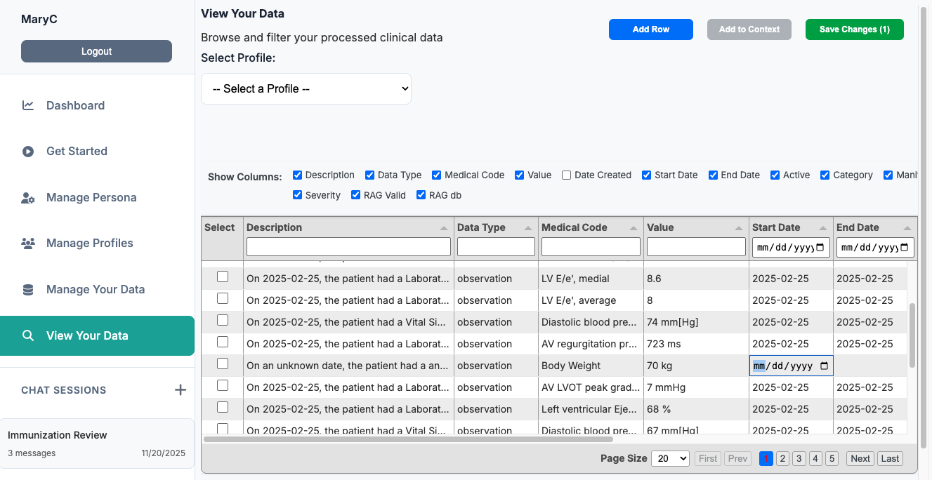Start a new chat session with the plus icon

point(181,389)
